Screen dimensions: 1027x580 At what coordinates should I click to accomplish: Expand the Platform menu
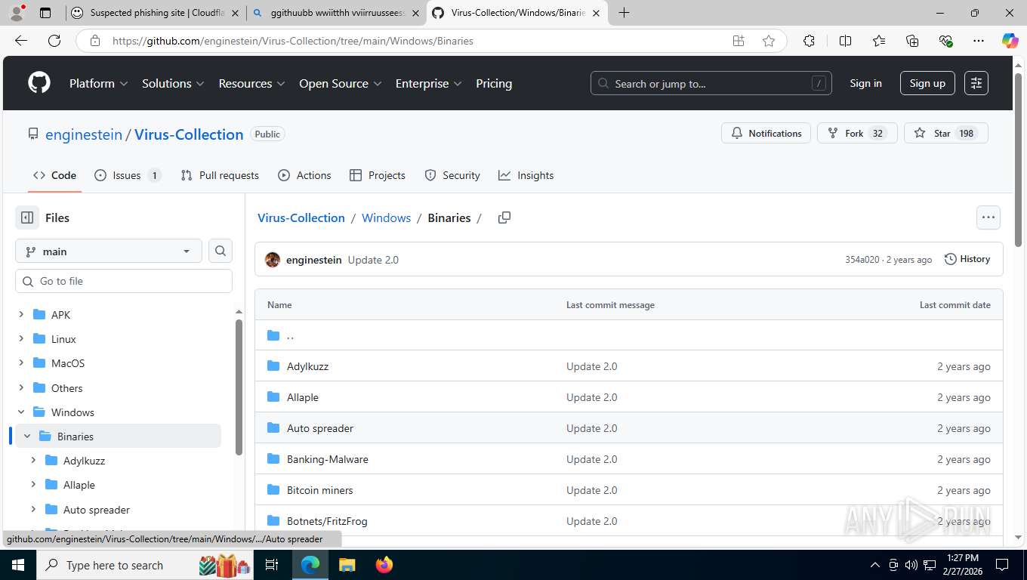(99, 83)
